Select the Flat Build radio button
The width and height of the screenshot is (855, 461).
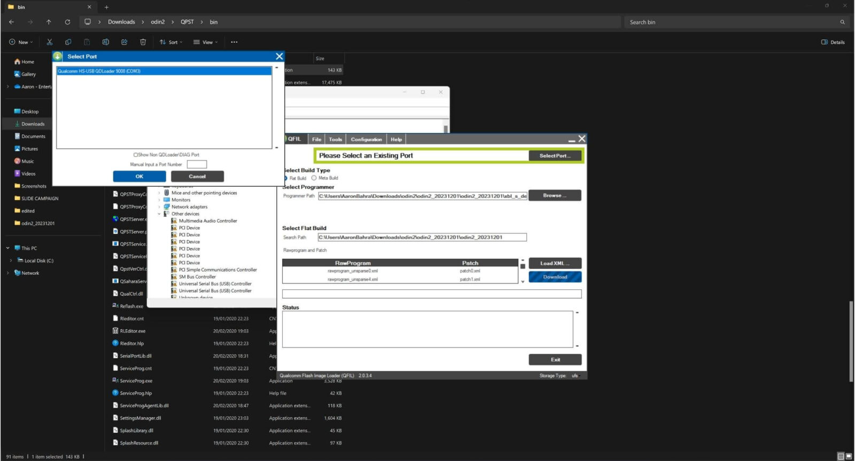point(286,178)
